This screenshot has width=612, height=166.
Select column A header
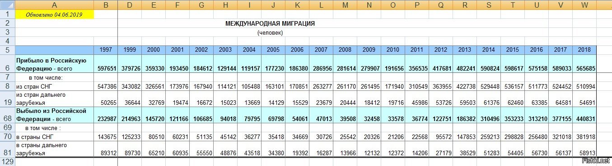(x=55, y=4)
